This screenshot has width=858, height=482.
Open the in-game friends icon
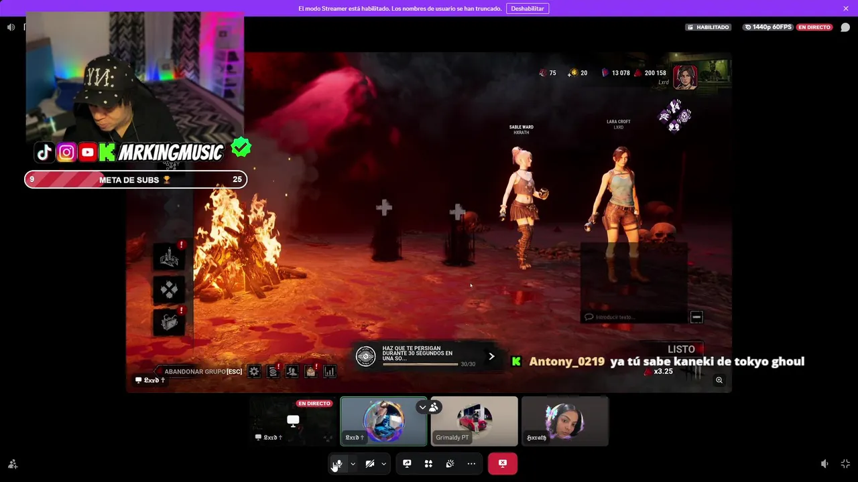click(292, 371)
